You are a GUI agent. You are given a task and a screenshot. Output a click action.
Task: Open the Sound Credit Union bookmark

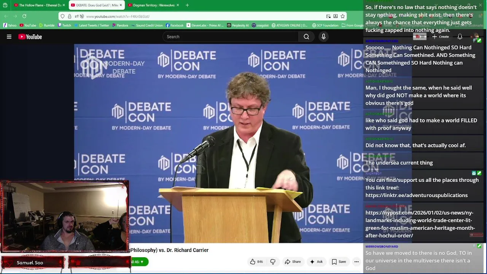coord(147,25)
